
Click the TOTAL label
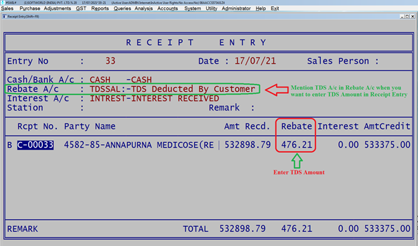(196, 229)
